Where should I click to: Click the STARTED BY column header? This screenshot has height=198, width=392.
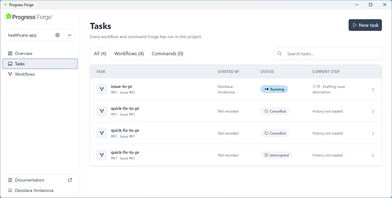pyautogui.click(x=228, y=72)
